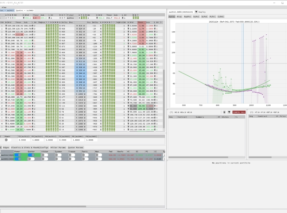Enable the Hitter switch for au2602

(45, 159)
